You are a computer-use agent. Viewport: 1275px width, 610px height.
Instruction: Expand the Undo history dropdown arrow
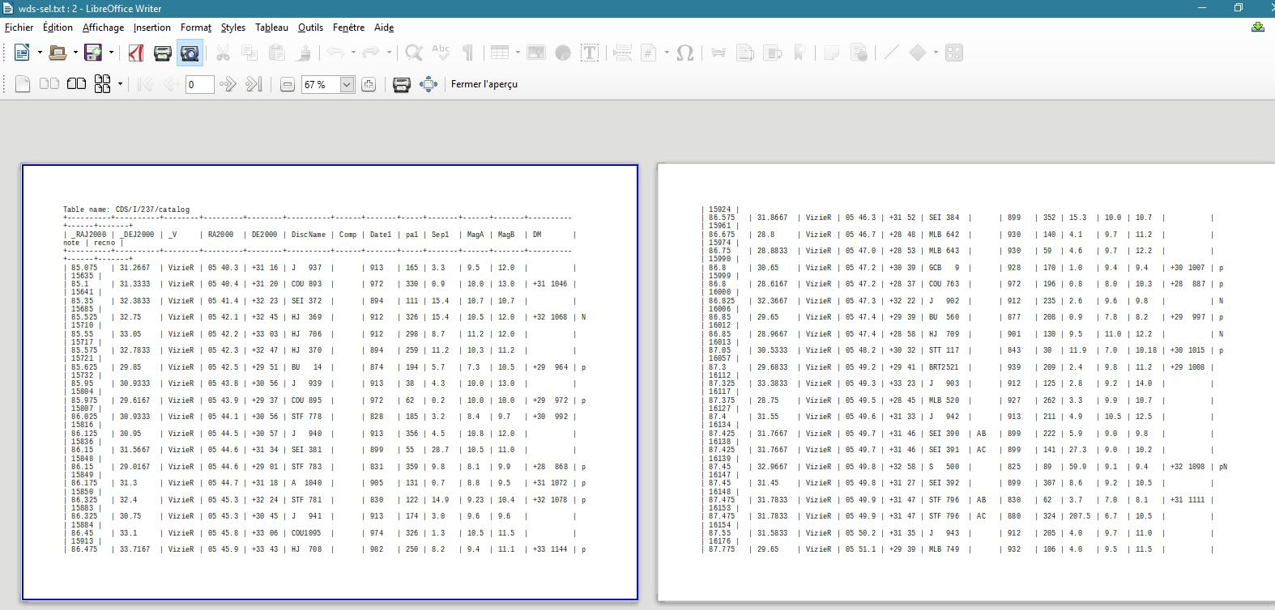353,53
